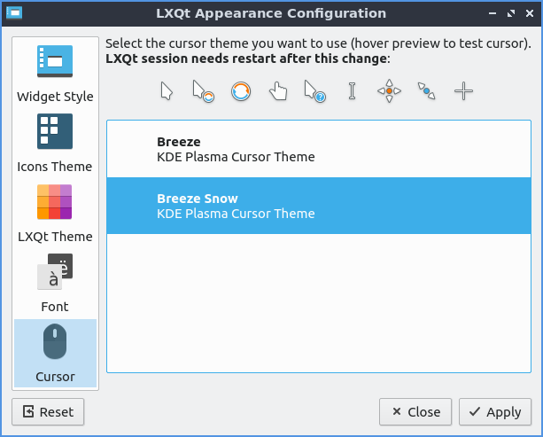
Task: Click the I-beam text cursor preview
Action: click(x=352, y=91)
